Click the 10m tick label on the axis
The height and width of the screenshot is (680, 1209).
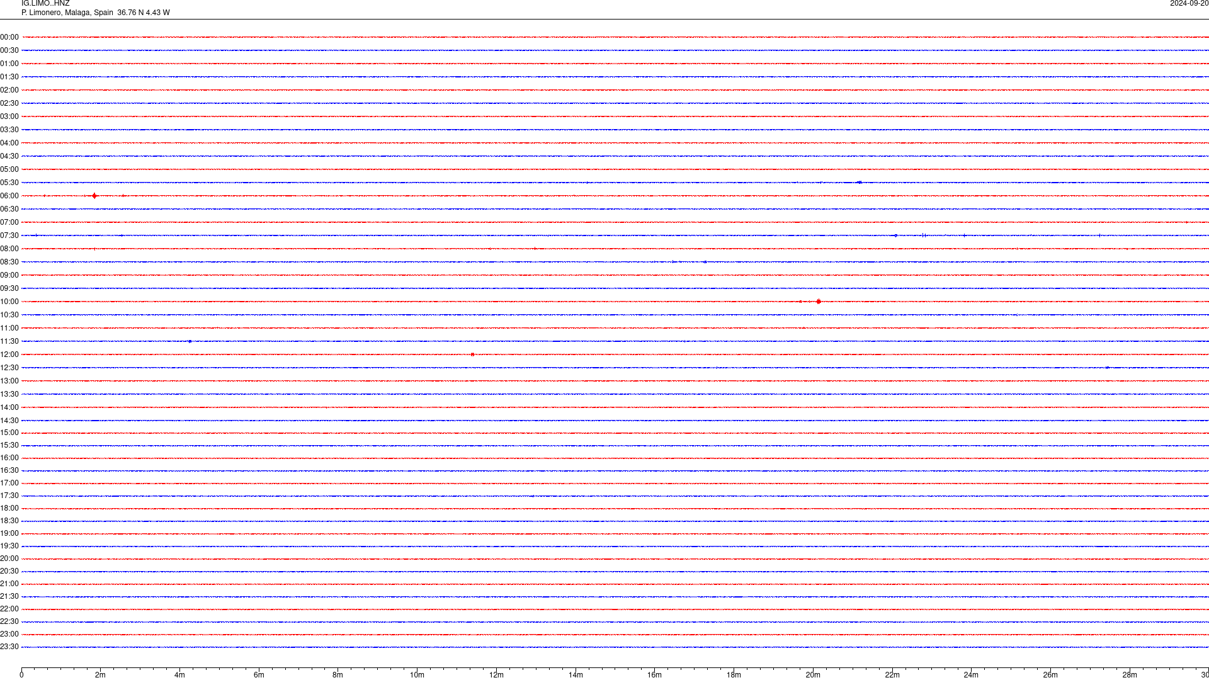[417, 675]
